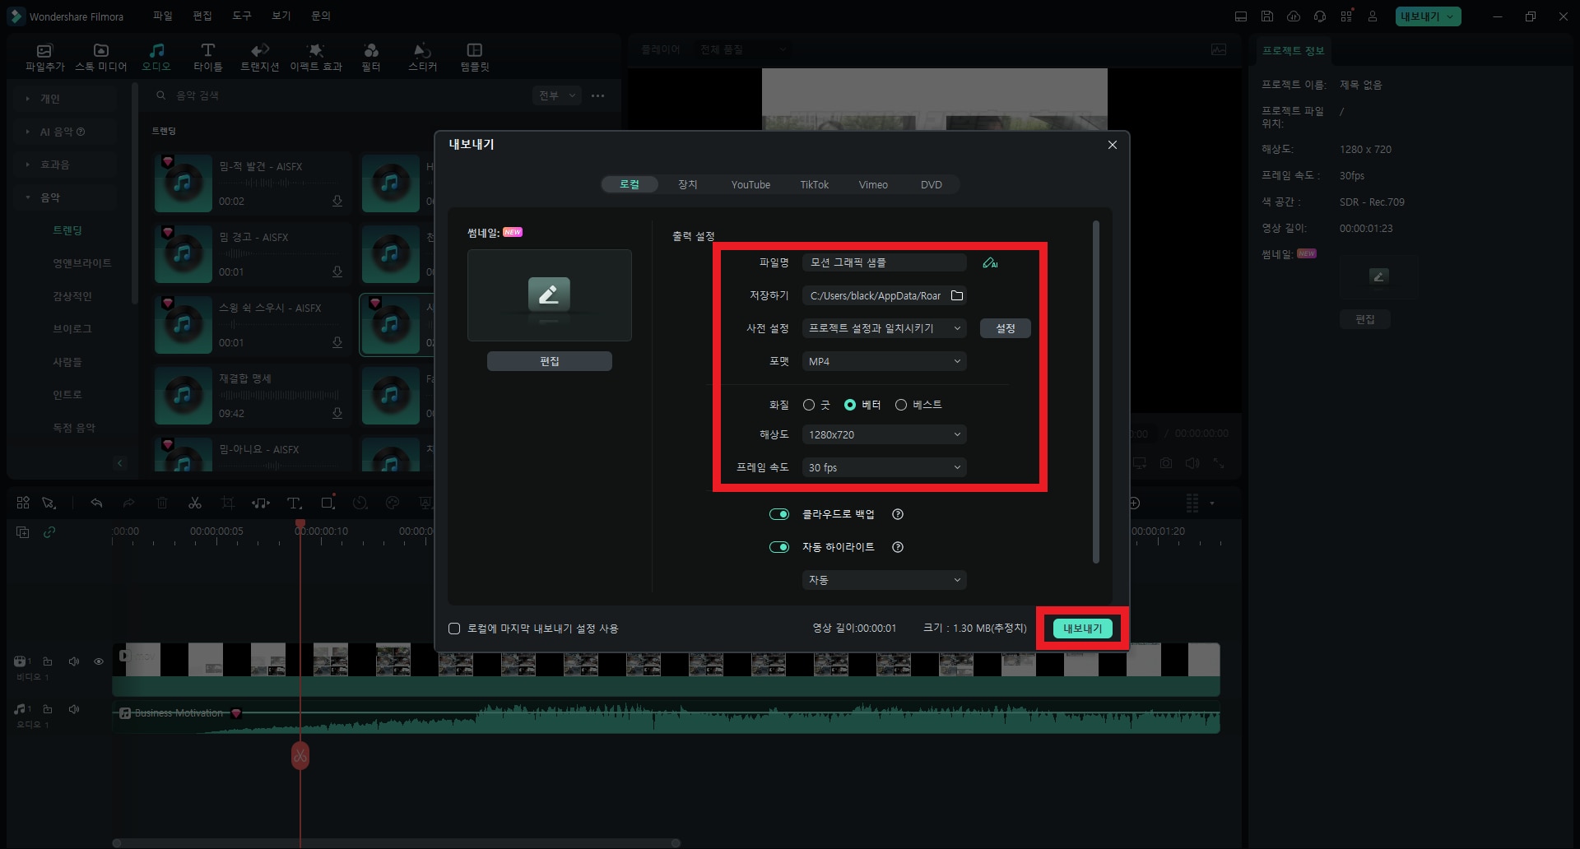Switch to the 로컬 export tab
Image resolution: width=1580 pixels, height=849 pixels.
pos(630,184)
